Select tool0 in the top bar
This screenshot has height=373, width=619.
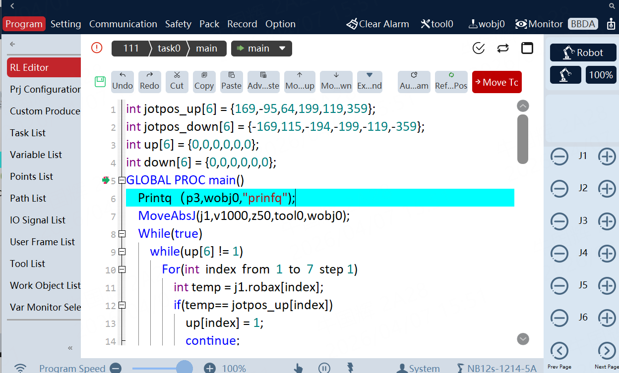coord(437,23)
